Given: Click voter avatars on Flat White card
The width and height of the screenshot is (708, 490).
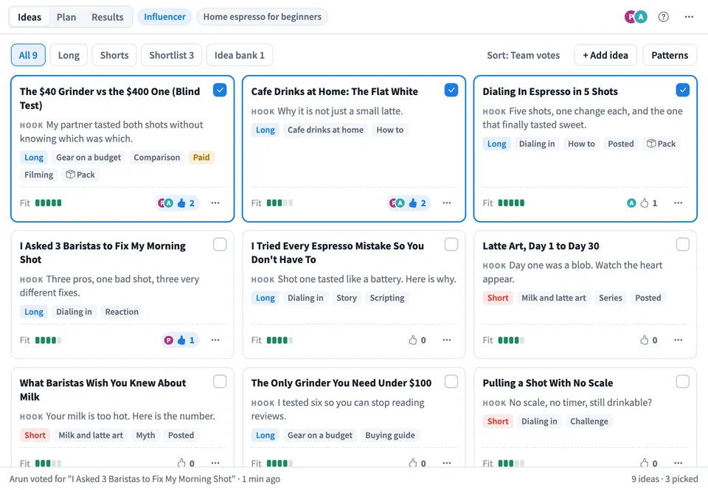Looking at the screenshot, I should (397, 203).
